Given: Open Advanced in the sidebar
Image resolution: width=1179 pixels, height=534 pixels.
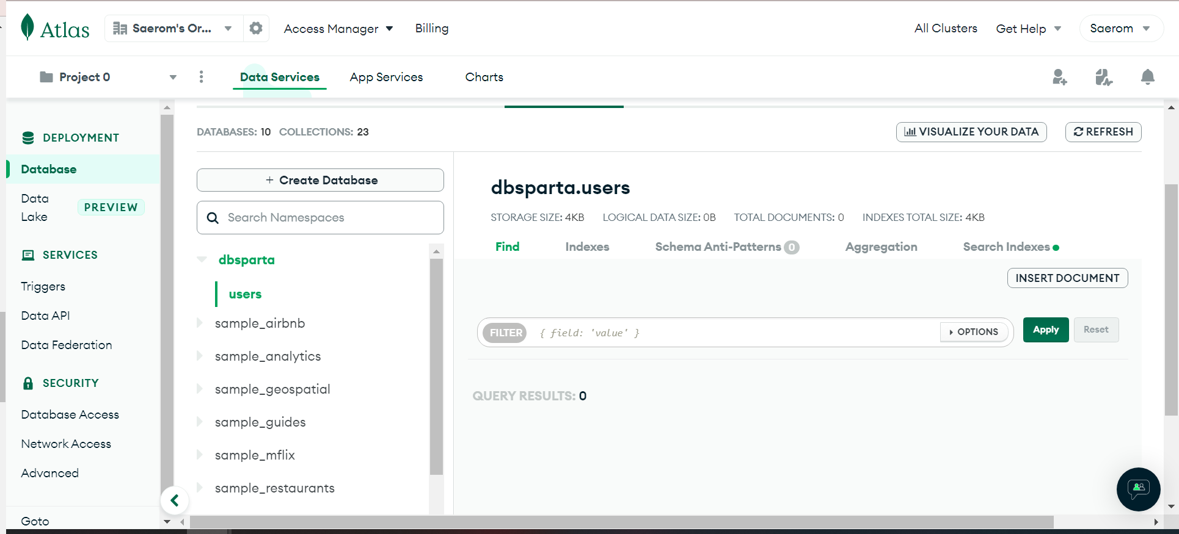Looking at the screenshot, I should (x=49, y=473).
